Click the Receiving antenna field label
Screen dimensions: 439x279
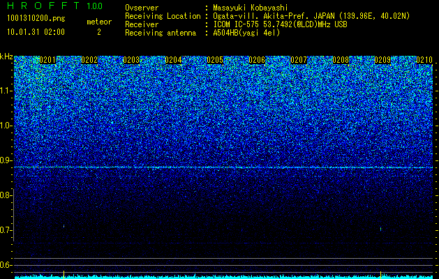[161, 33]
